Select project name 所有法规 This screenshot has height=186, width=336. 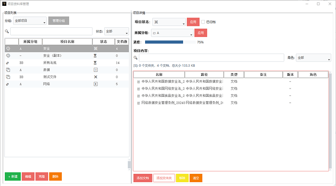click(50, 63)
